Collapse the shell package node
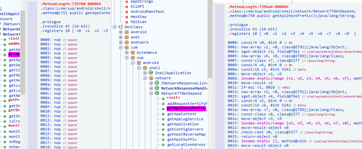This screenshot has width=362, height=149. [x=139, y=68]
